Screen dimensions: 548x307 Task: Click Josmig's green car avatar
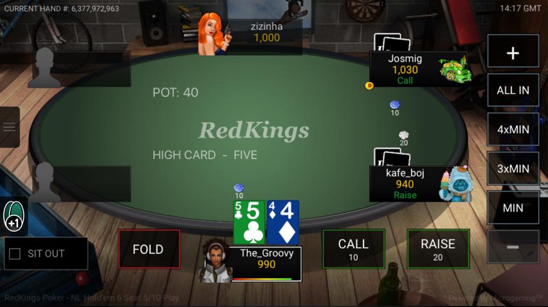coord(454,69)
